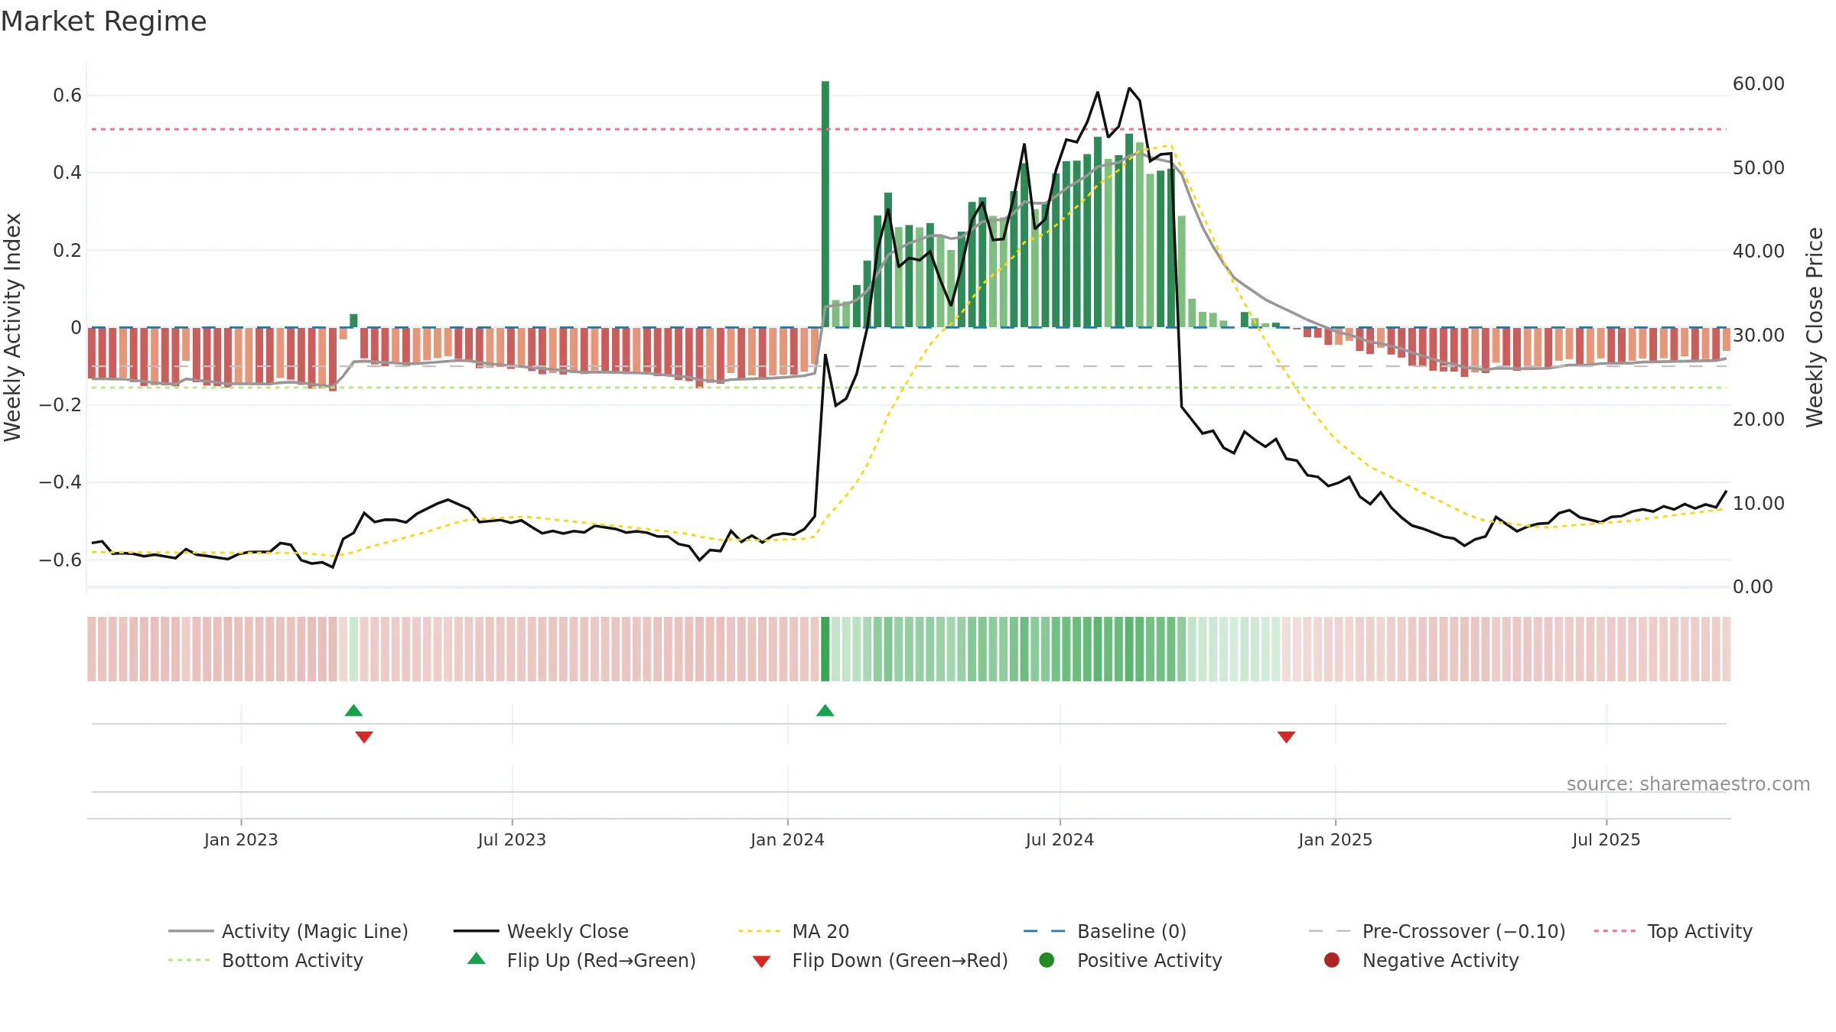Click the Jul 2024 x-axis label
Viewport: 1836px width, 1032px height.
tap(1060, 840)
